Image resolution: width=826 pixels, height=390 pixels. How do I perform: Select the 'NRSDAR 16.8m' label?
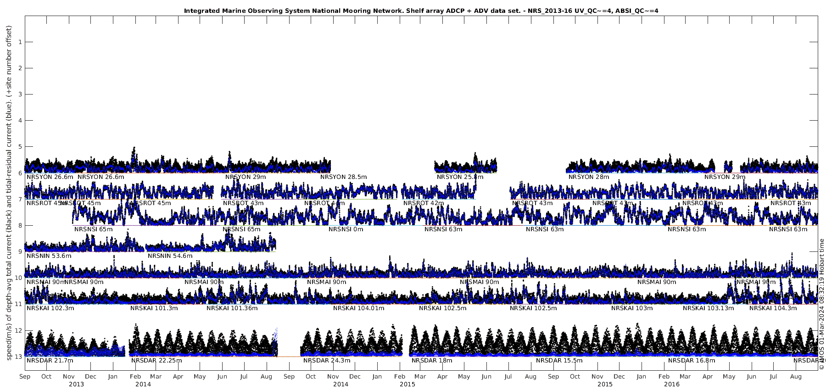click(691, 361)
